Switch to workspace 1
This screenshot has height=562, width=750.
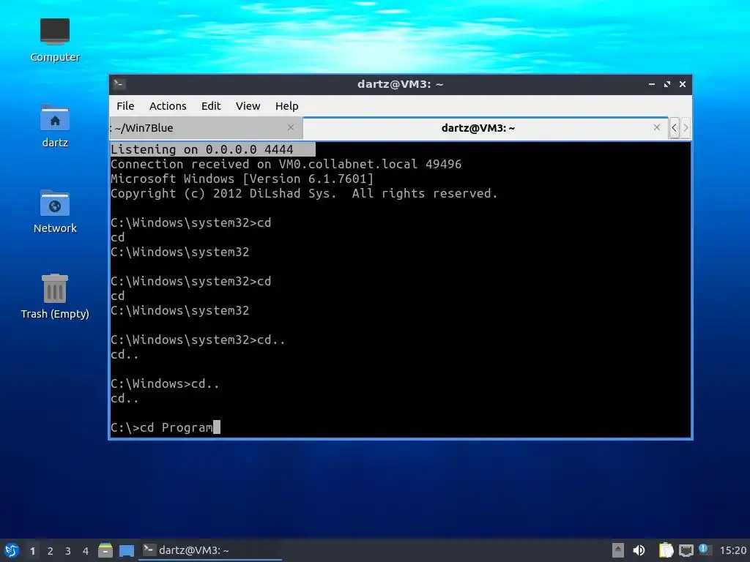(x=32, y=551)
